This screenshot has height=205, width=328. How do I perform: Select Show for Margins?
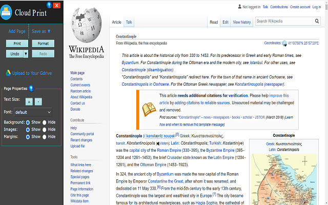tap(28, 137)
